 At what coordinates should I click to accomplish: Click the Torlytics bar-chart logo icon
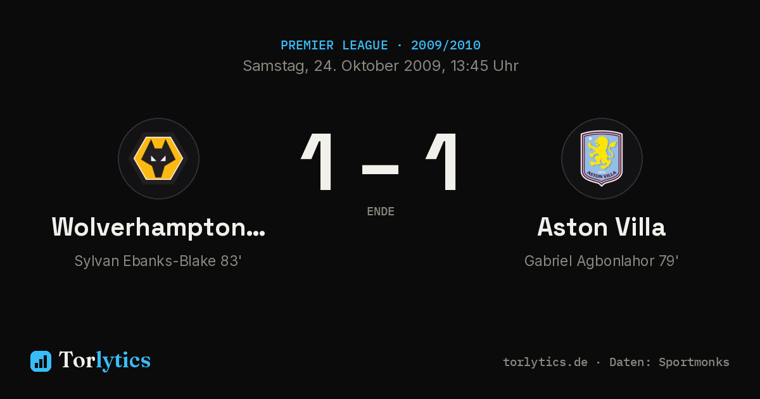(41, 361)
